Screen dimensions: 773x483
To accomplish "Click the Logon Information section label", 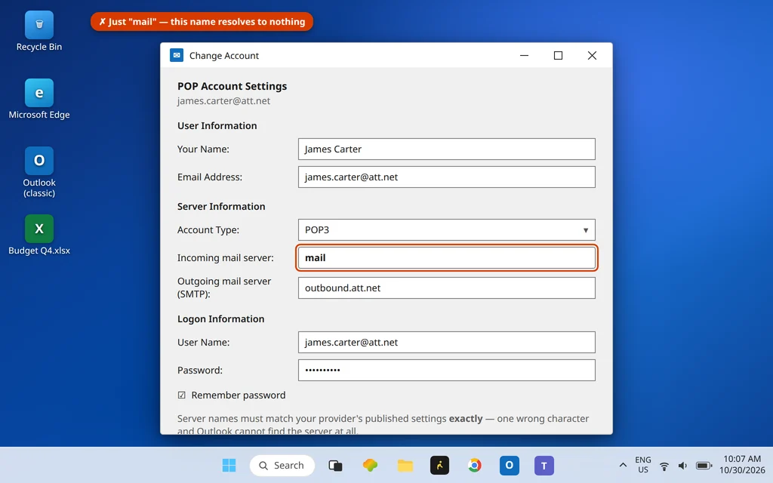I will pyautogui.click(x=221, y=319).
